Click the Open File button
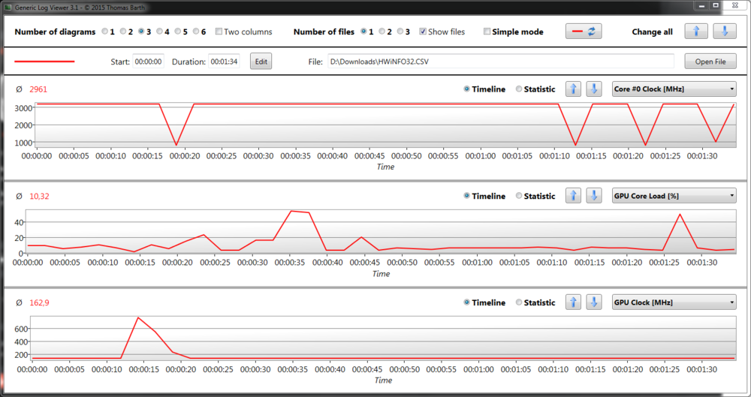Image resolution: width=751 pixels, height=397 pixels. [710, 62]
